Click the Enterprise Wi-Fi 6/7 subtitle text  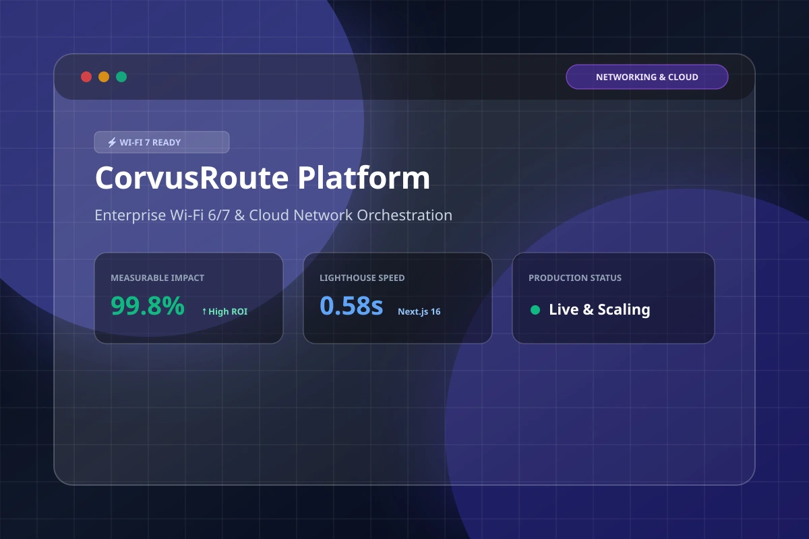[273, 216]
